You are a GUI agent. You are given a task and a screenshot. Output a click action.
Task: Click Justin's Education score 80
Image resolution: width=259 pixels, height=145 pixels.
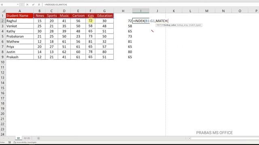pos(104,52)
